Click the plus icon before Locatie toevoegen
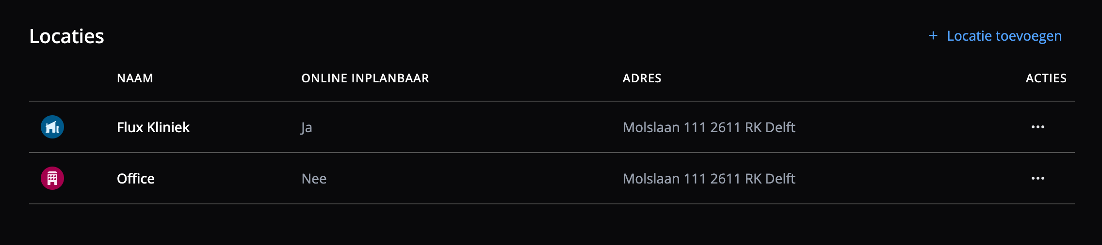The height and width of the screenshot is (245, 1102). pos(933,36)
